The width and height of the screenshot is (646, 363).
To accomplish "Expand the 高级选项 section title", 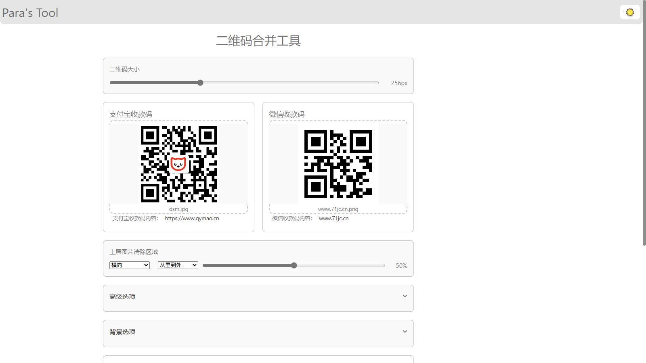I will 122,296.
